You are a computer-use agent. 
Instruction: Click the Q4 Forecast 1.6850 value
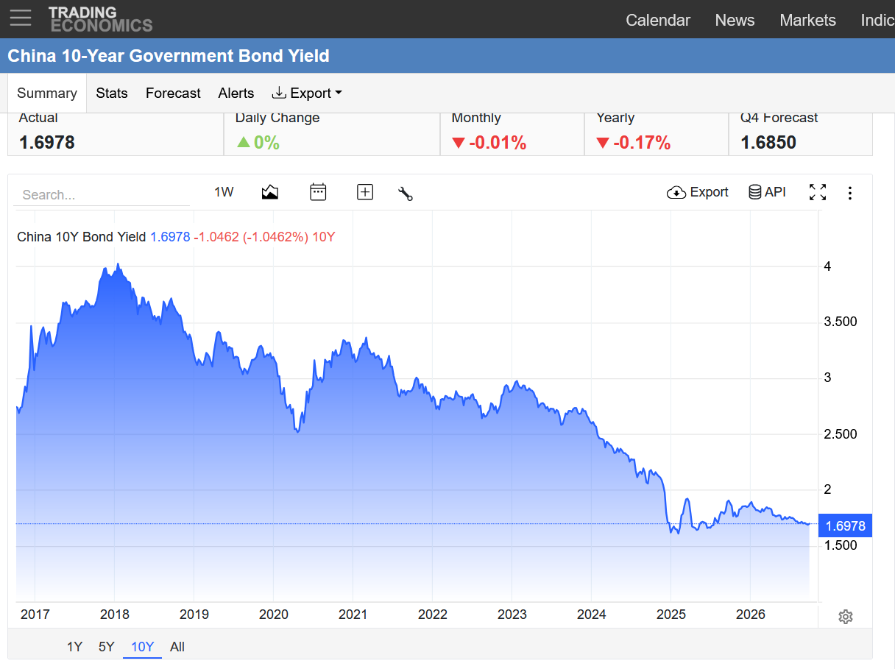click(768, 143)
